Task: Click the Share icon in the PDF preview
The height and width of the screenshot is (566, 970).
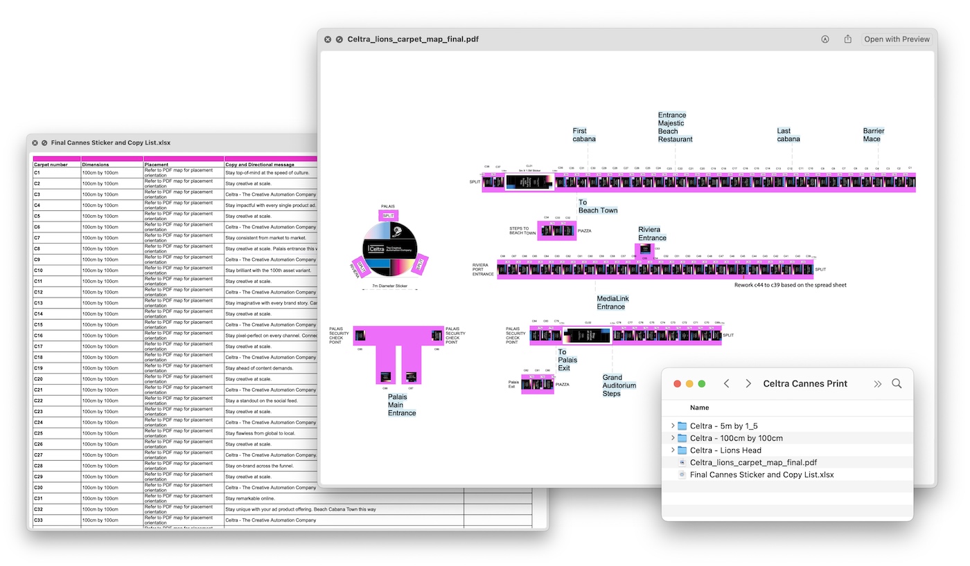Action: (848, 39)
